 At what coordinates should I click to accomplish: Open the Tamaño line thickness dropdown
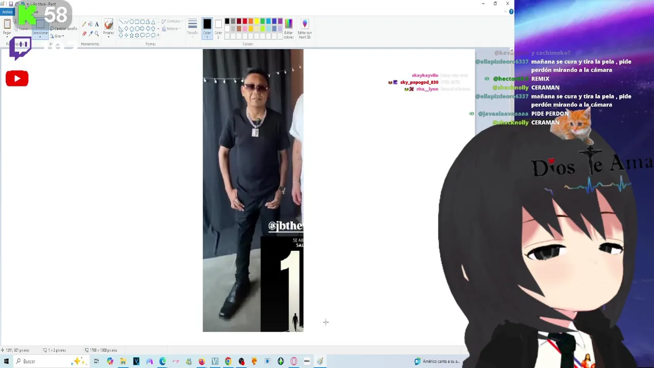[x=193, y=29]
